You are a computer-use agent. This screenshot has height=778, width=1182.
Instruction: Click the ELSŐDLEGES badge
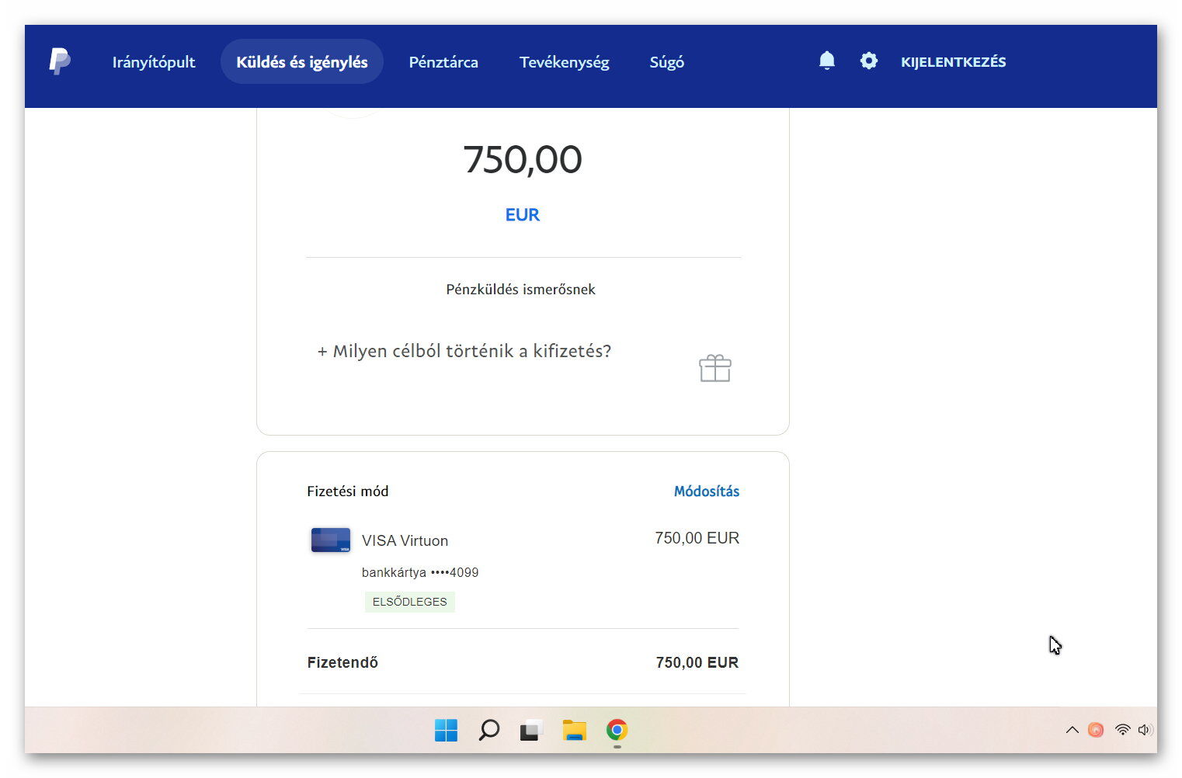[410, 602]
